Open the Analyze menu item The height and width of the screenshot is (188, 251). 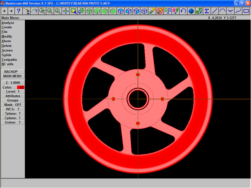pos(7,23)
